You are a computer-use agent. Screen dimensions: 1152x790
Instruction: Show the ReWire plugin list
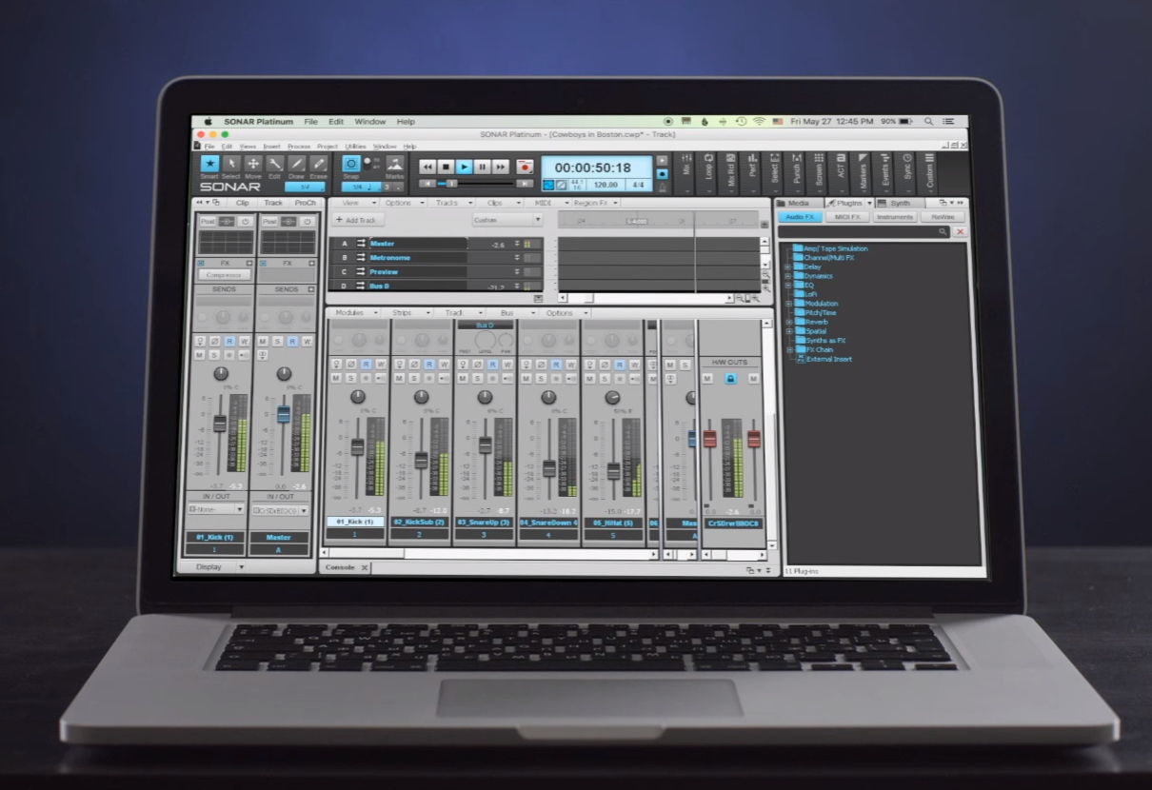click(x=942, y=217)
